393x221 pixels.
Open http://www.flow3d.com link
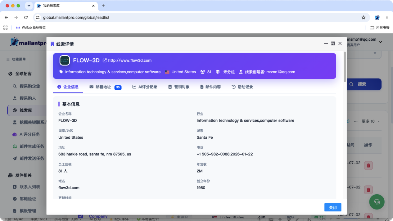point(130,61)
